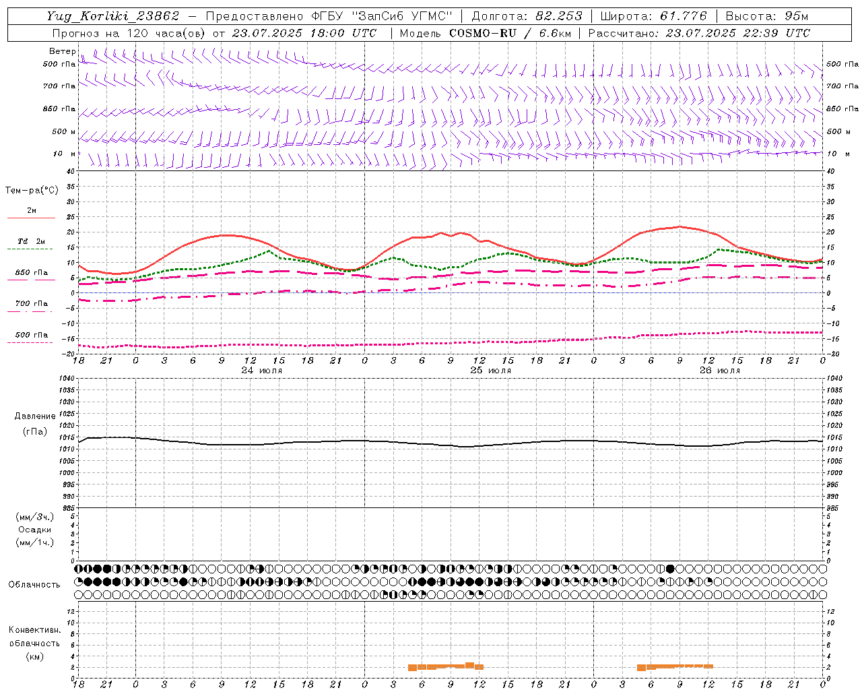
Task: Click the 25 июля date label
Action: tap(490, 371)
